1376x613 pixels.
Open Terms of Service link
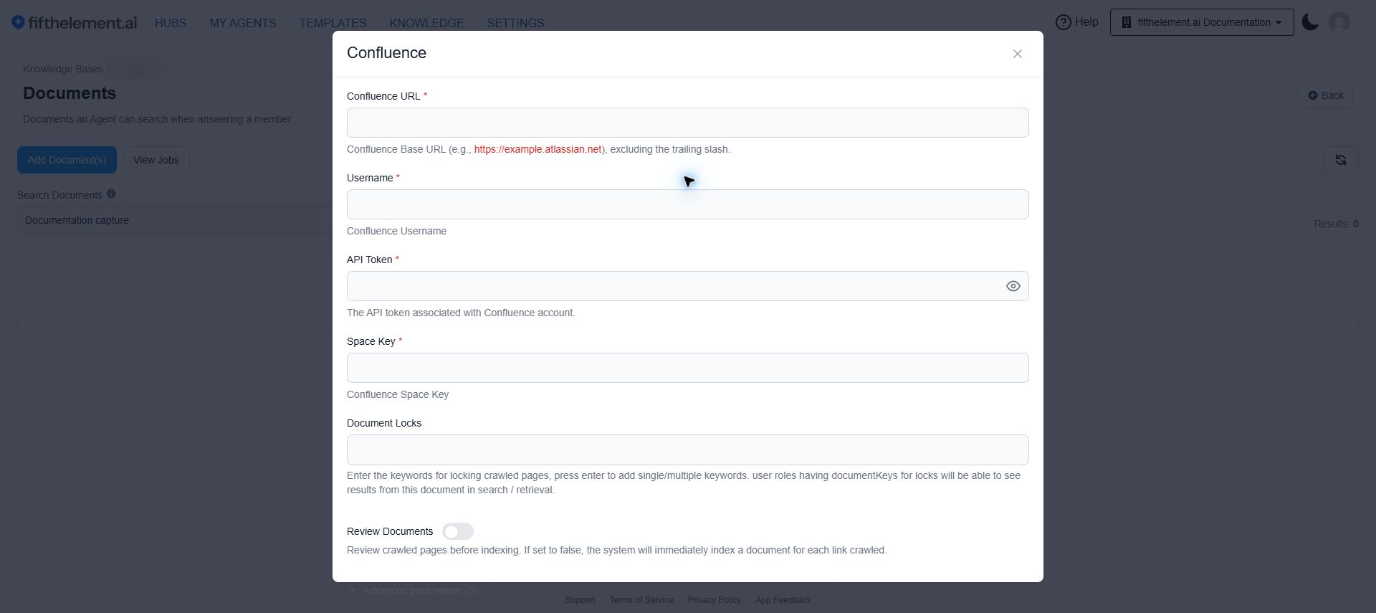click(x=641, y=600)
